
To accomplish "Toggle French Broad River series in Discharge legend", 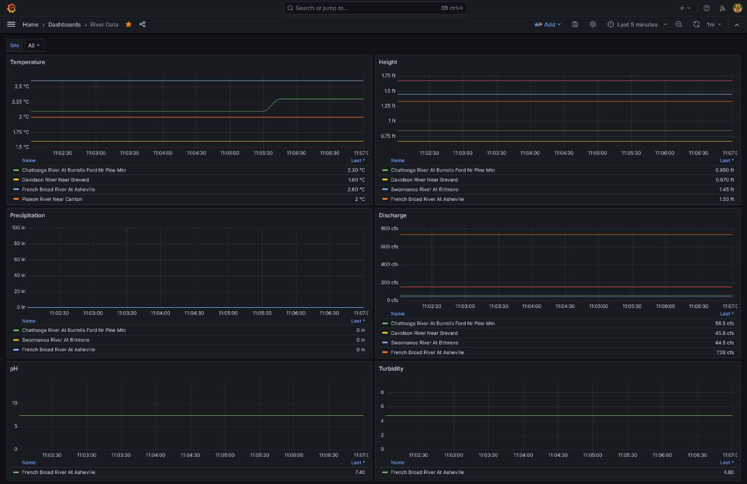I will (427, 352).
